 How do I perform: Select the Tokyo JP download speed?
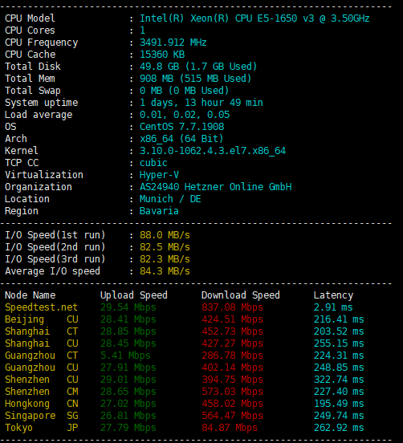tap(230, 428)
